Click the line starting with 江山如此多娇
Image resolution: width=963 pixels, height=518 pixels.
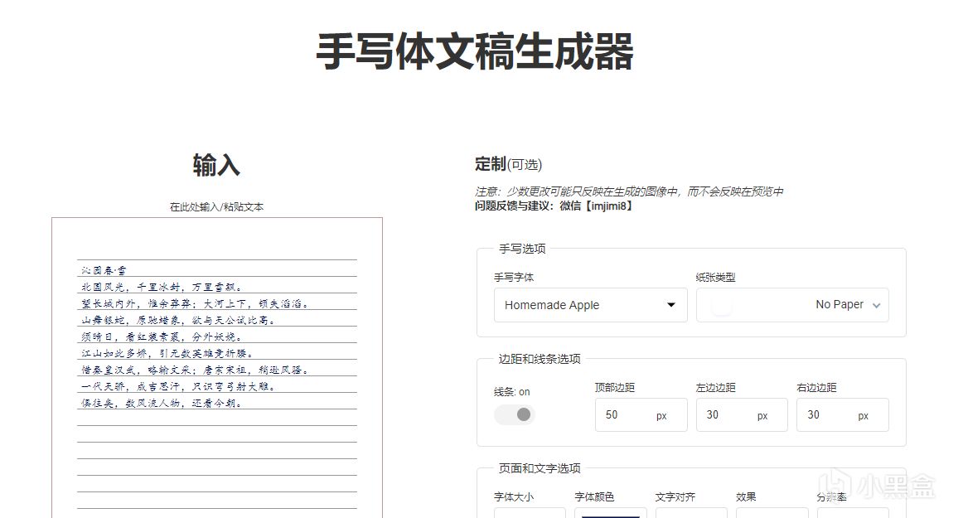167,353
